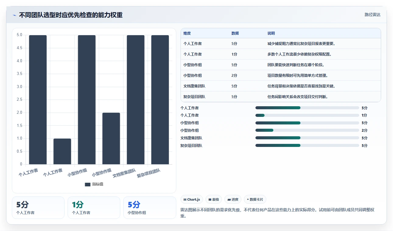
Task: Click the shortest chart bar valued 1.0
Action: (x=62, y=151)
